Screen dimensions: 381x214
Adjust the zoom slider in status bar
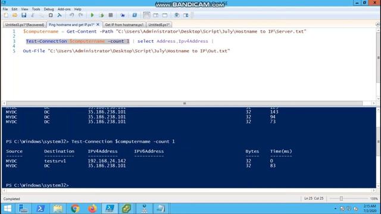(341, 199)
